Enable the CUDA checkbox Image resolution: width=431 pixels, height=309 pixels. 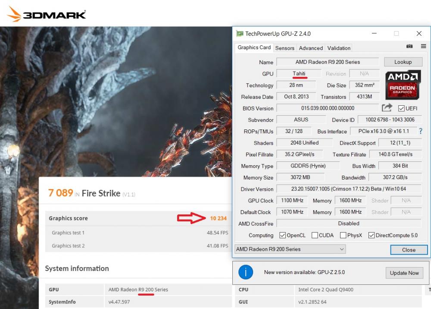[315, 235]
